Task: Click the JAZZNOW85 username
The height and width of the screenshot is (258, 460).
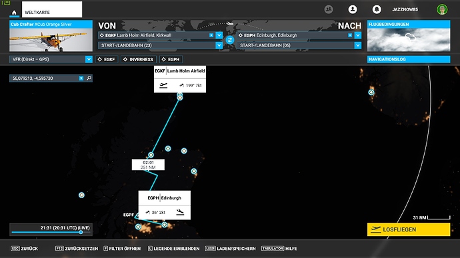Action: pos(405,9)
